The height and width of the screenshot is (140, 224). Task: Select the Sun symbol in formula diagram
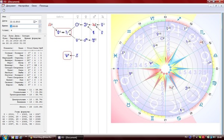[x=77, y=25]
